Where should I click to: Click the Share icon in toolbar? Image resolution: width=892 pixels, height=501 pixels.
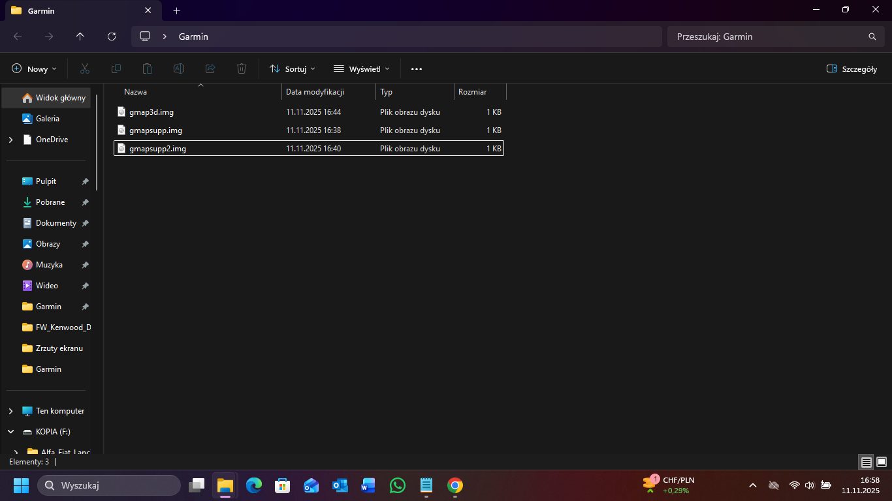point(210,68)
